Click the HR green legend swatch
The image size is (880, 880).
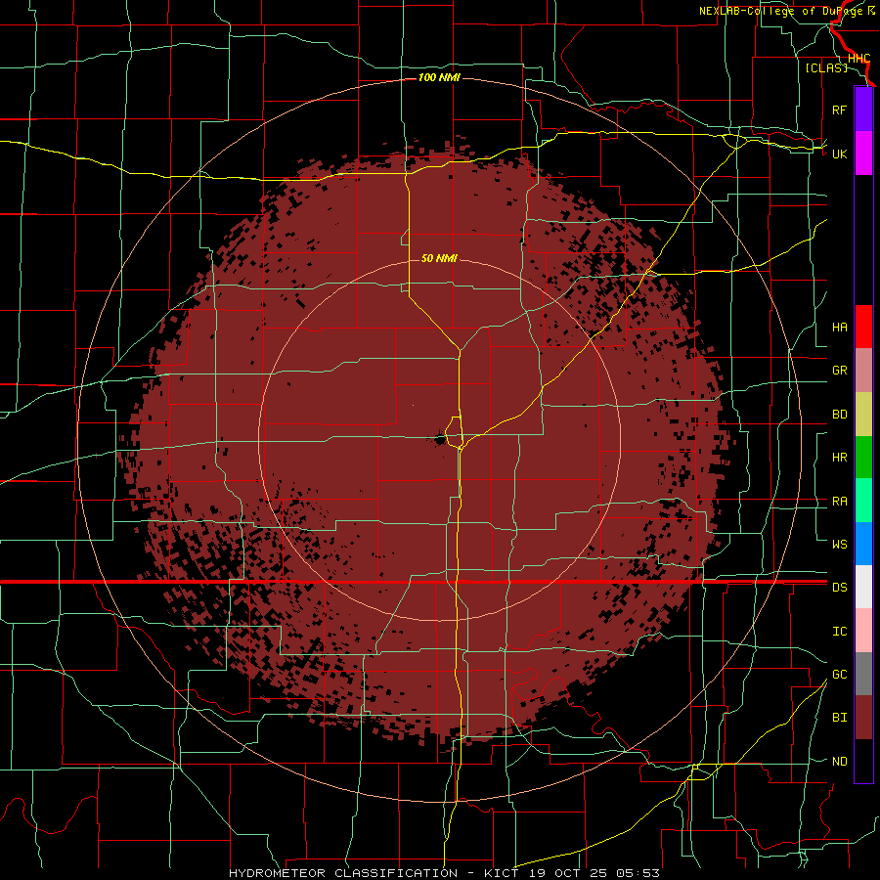pyautogui.click(x=863, y=458)
